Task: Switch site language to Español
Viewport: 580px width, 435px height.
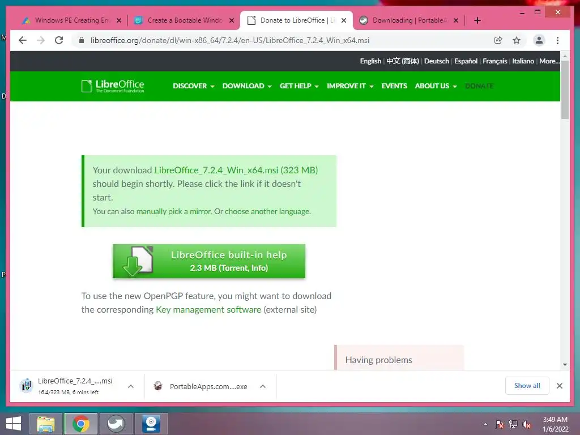Action: (x=466, y=61)
